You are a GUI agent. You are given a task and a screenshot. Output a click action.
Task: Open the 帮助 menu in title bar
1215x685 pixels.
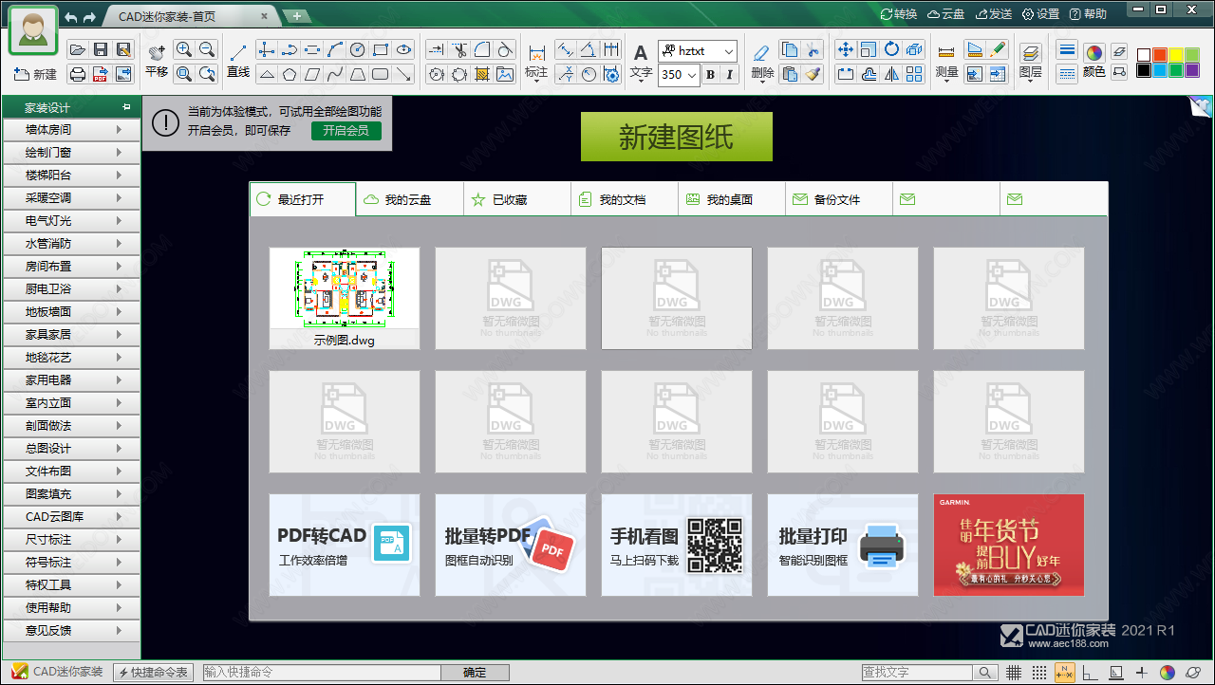click(x=1088, y=14)
